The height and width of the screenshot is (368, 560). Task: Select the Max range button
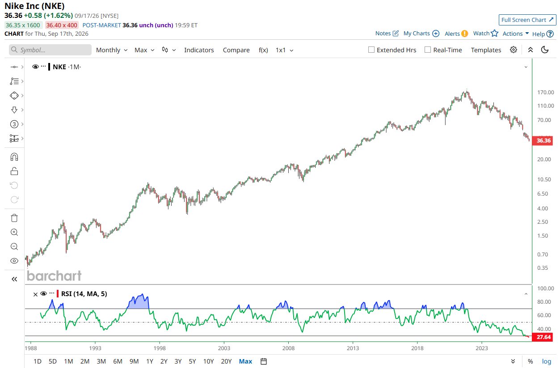pos(245,361)
